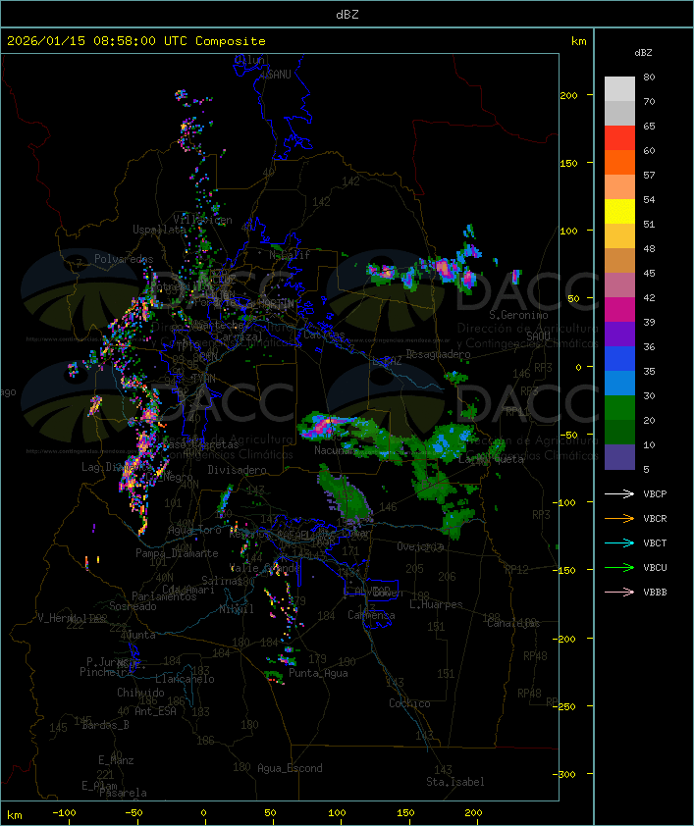Select the bright red legend color block
This screenshot has width=694, height=826.
click(619, 137)
